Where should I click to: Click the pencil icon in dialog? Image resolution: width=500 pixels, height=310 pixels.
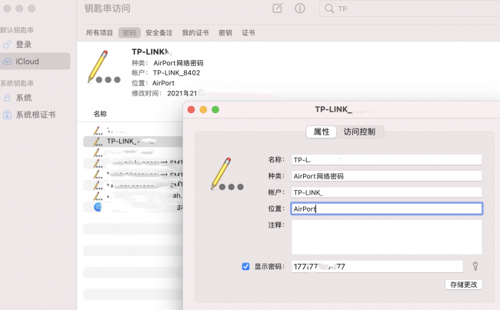tap(227, 174)
